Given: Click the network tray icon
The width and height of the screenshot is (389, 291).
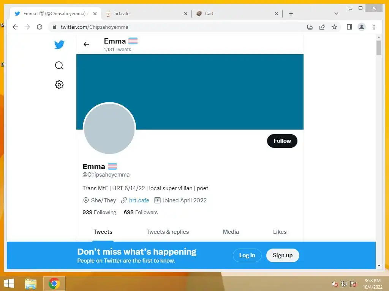Looking at the screenshot, I should point(344,284).
